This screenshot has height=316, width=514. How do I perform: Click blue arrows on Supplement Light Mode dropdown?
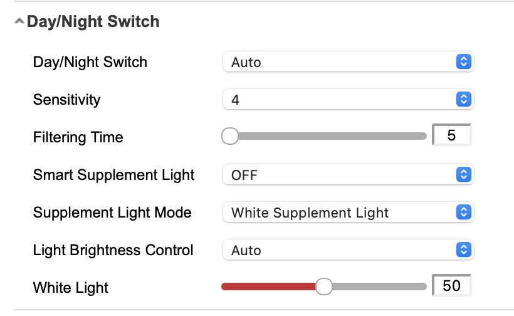463,212
